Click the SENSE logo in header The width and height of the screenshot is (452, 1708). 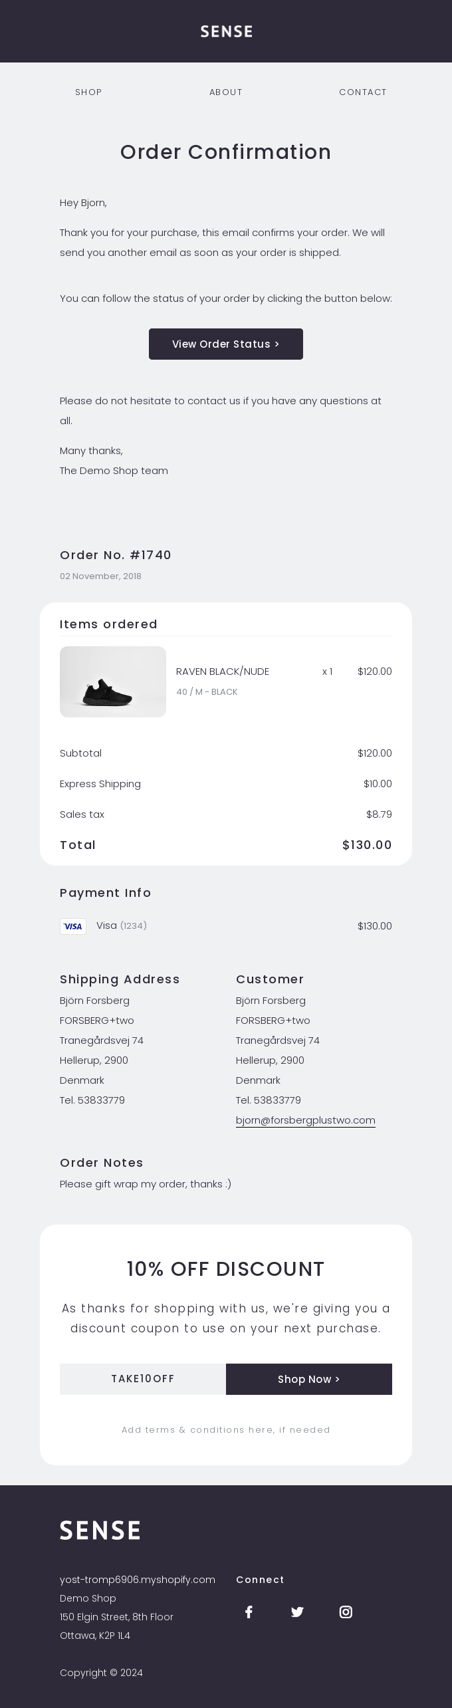click(226, 31)
